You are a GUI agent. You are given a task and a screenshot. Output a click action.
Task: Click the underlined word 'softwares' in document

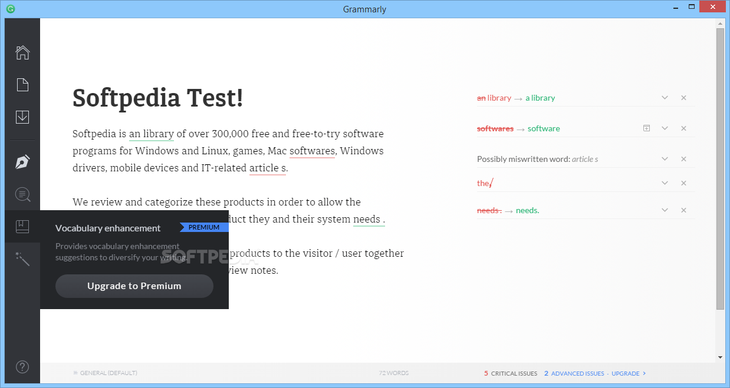click(312, 151)
